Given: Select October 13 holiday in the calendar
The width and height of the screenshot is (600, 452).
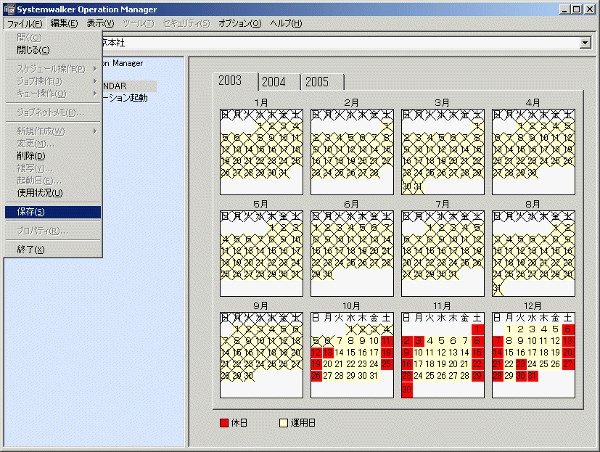Looking at the screenshot, I should pyautogui.click(x=327, y=353).
